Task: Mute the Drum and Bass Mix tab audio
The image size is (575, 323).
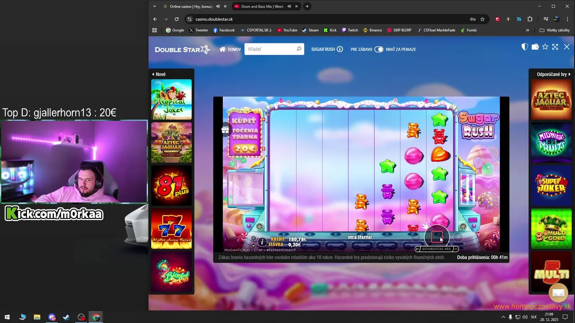Action: [x=289, y=6]
